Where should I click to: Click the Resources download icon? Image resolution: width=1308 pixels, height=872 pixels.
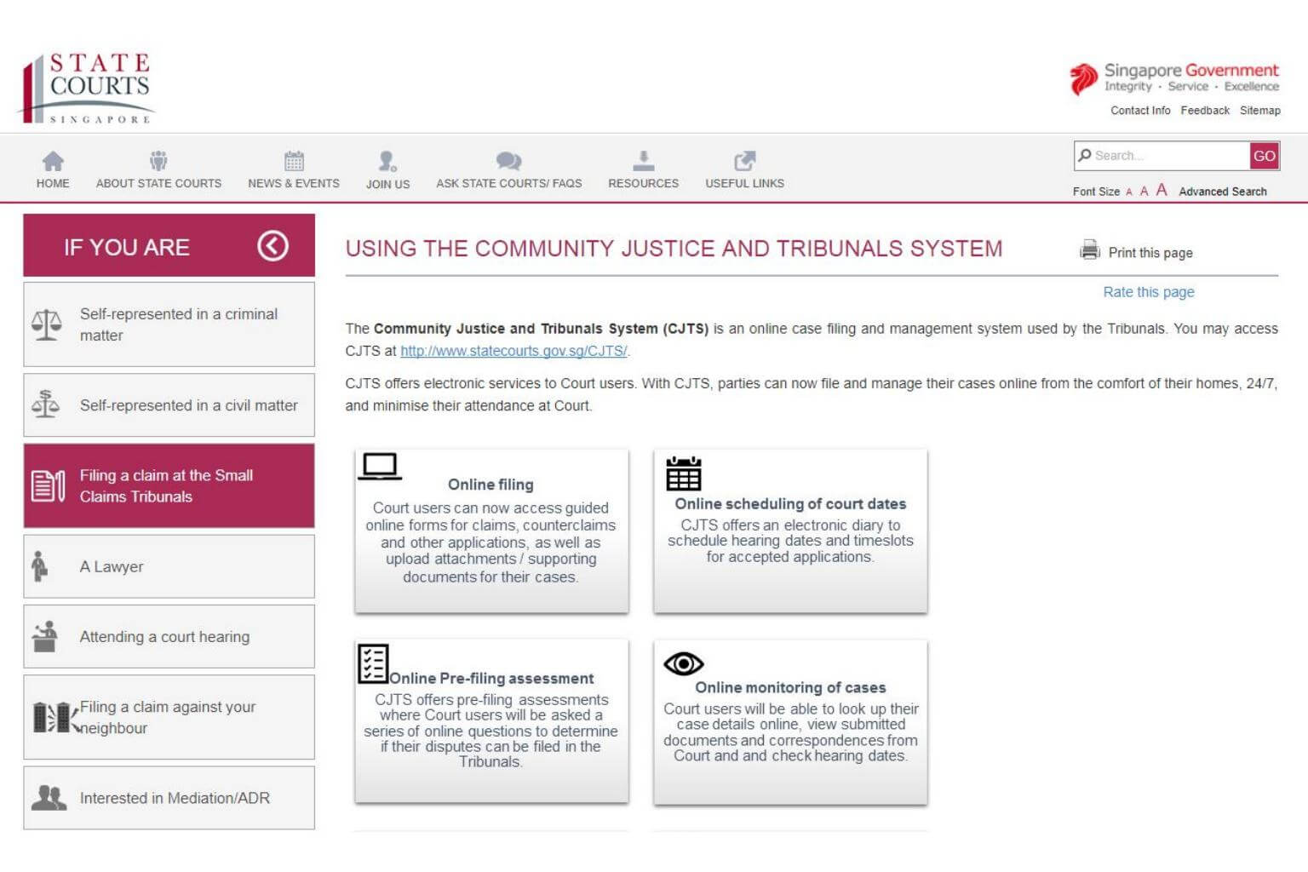tap(643, 161)
